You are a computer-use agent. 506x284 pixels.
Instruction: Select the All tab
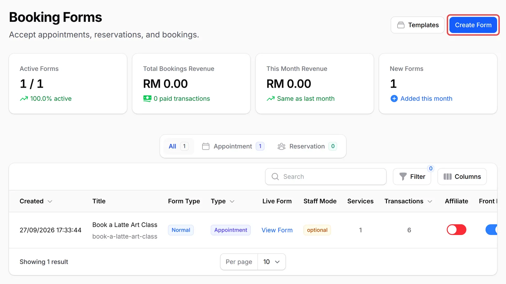[x=178, y=146]
